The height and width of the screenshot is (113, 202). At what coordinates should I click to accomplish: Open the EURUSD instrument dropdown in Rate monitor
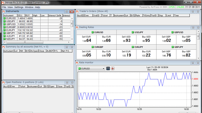click(x=91, y=69)
